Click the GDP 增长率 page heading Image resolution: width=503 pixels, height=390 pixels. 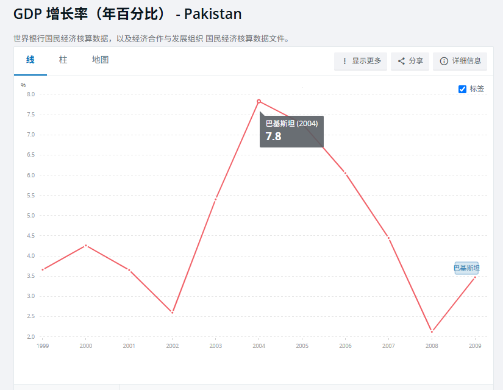tap(127, 14)
